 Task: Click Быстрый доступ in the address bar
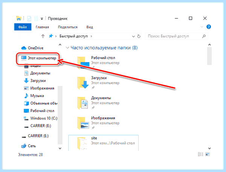[x=73, y=36]
